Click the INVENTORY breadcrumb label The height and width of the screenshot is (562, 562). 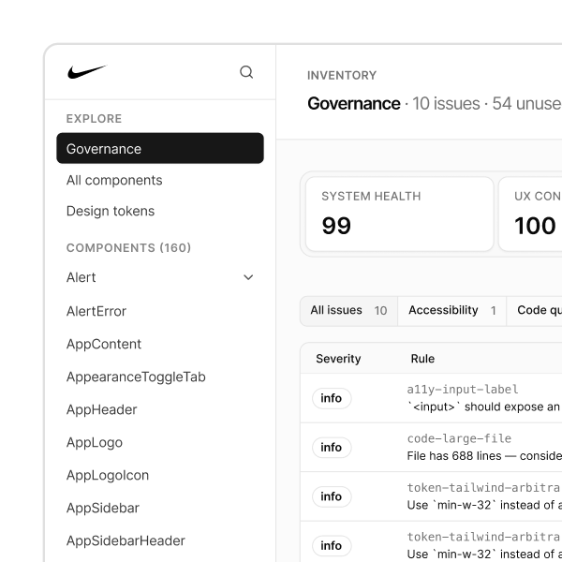click(342, 75)
